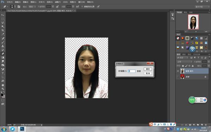
Task: Click the add layer style fx button
Action: [186, 125]
